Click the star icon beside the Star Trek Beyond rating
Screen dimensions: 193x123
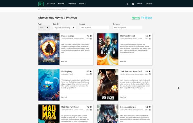pos(150,36)
